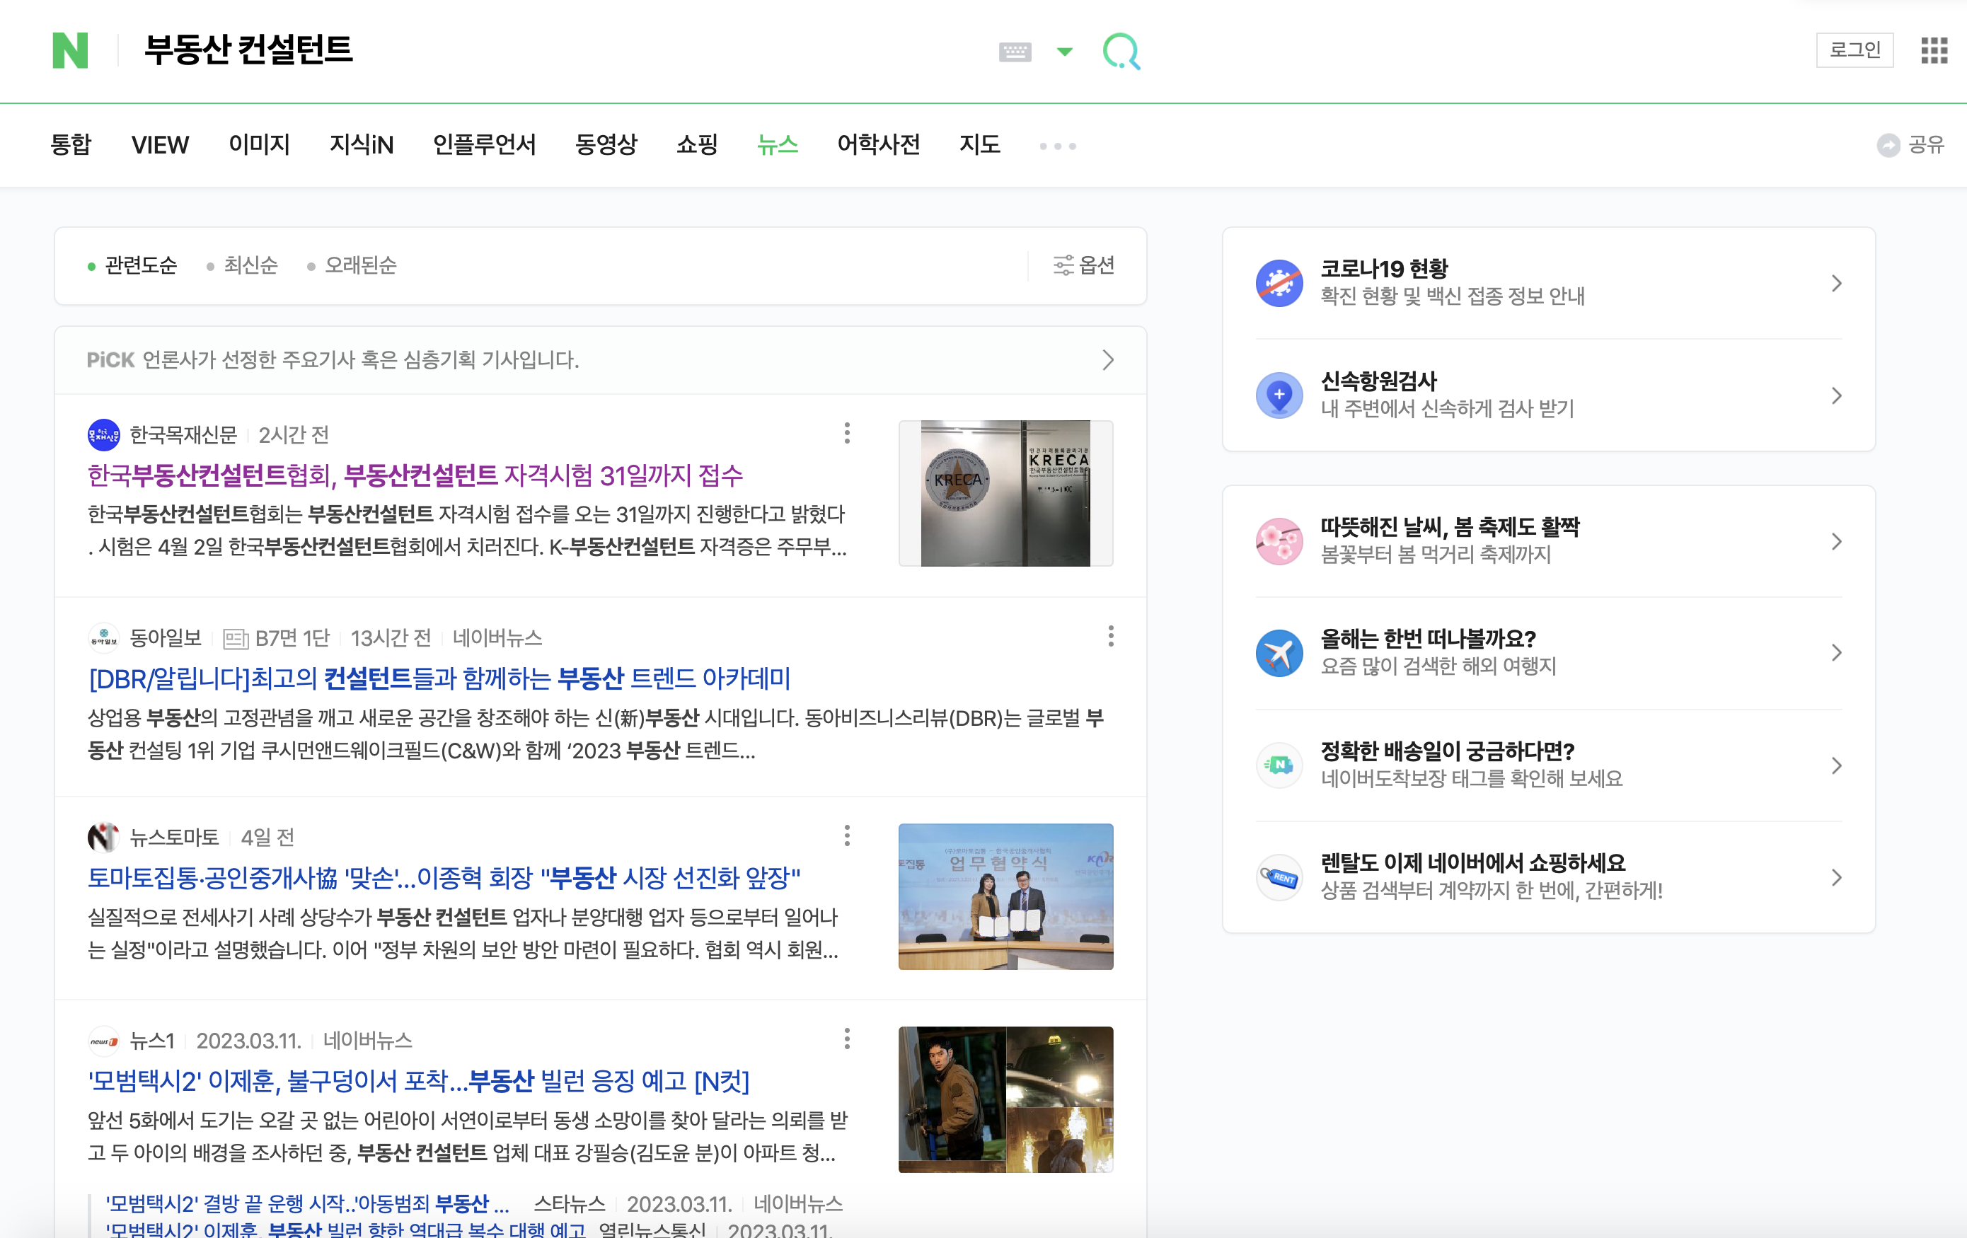Screen dimensions: 1967x1238
Task: Switch to the 인플루언서 tab
Action: click(485, 144)
